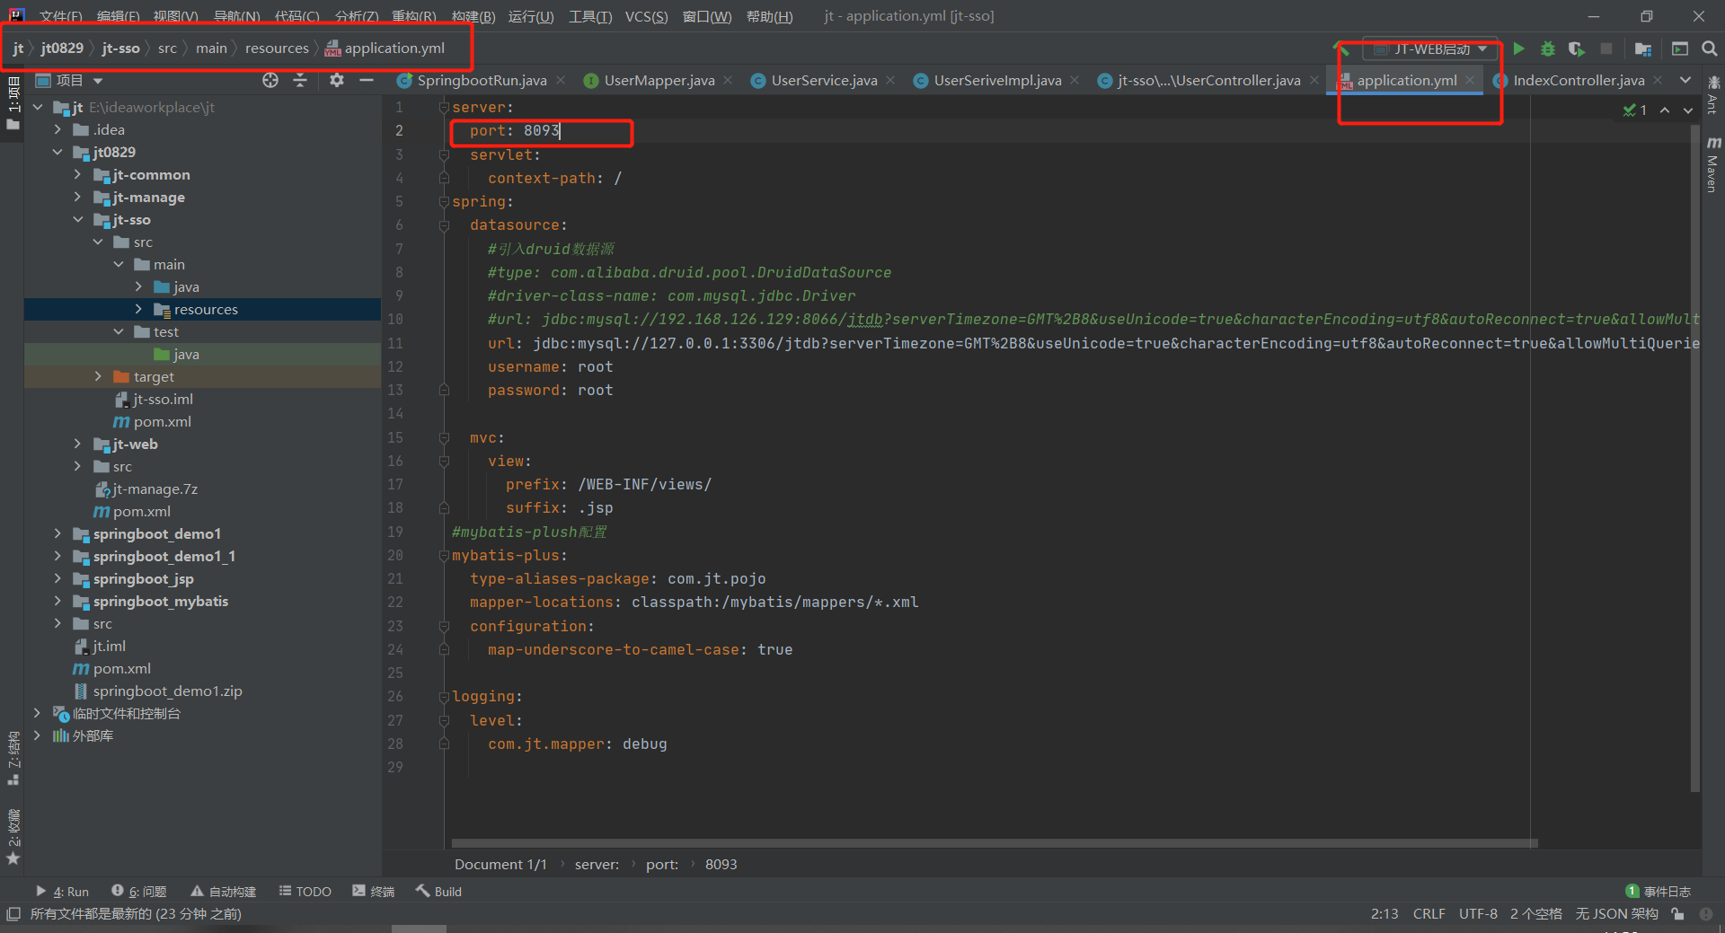Click the grey stop square icon
The image size is (1725, 933).
(x=1606, y=48)
